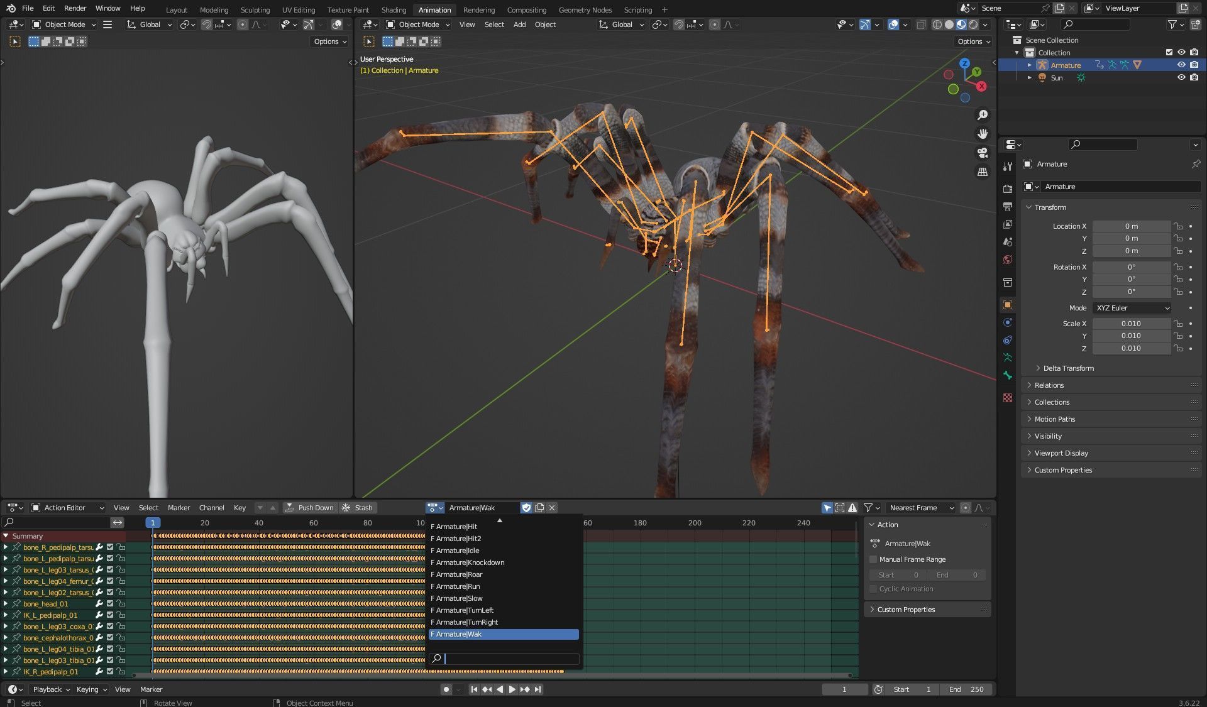
Task: Select Armature|Run from action list
Action: click(x=504, y=586)
